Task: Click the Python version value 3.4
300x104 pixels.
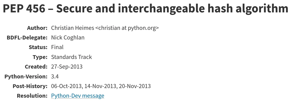Action: point(55,76)
